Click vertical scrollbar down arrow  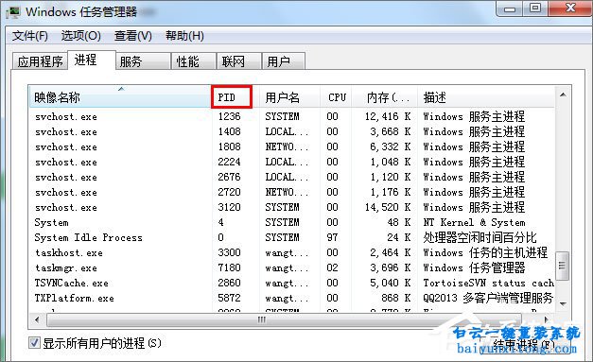tap(563, 303)
